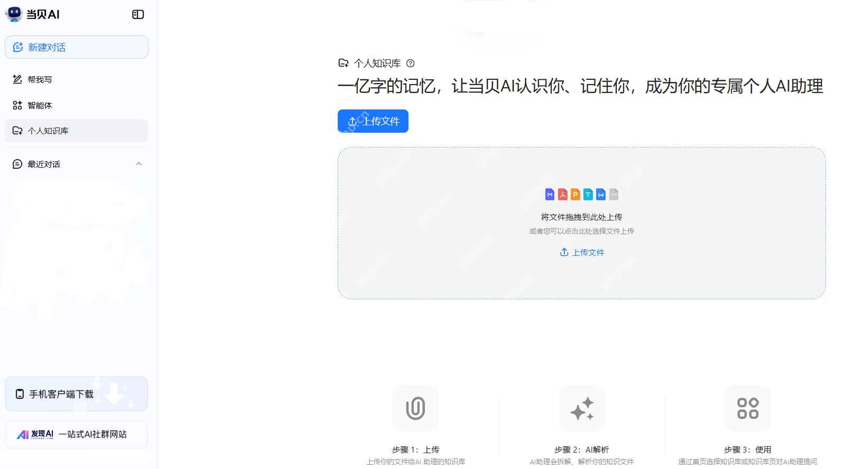Click the 智能体 grid icon in sidebar

(17, 105)
